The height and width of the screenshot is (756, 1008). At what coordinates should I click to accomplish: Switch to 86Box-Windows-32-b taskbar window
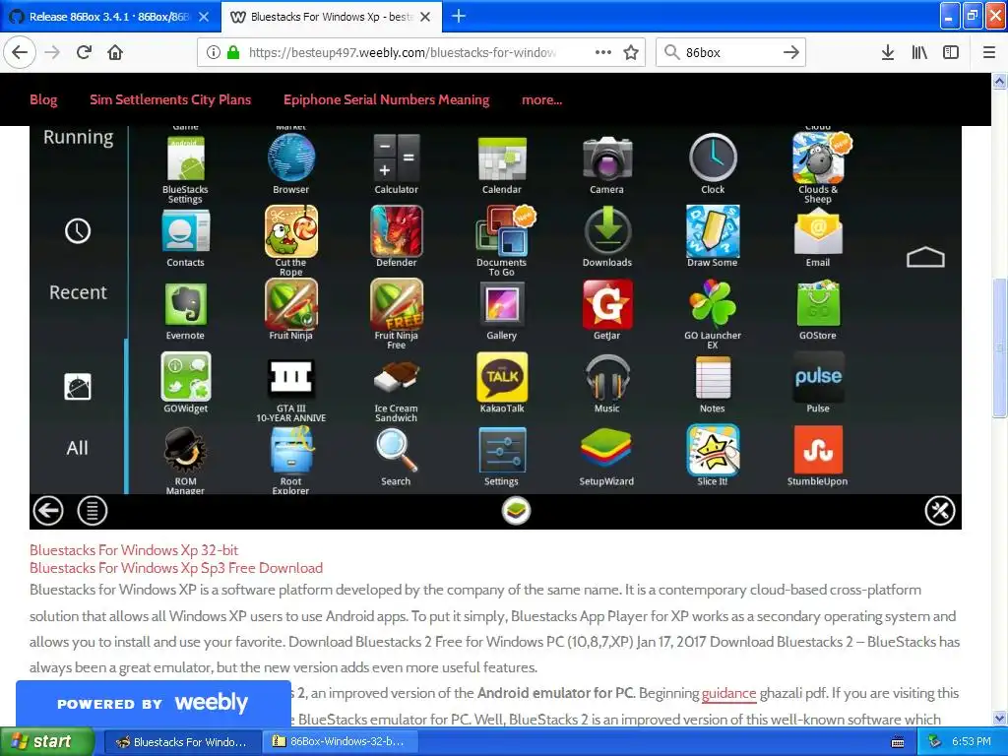[x=340, y=742]
